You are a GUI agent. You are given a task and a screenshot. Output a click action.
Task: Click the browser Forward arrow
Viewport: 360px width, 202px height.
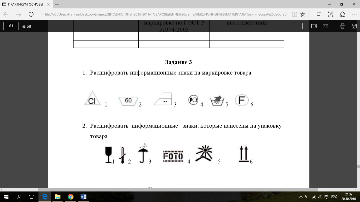coord(18,14)
